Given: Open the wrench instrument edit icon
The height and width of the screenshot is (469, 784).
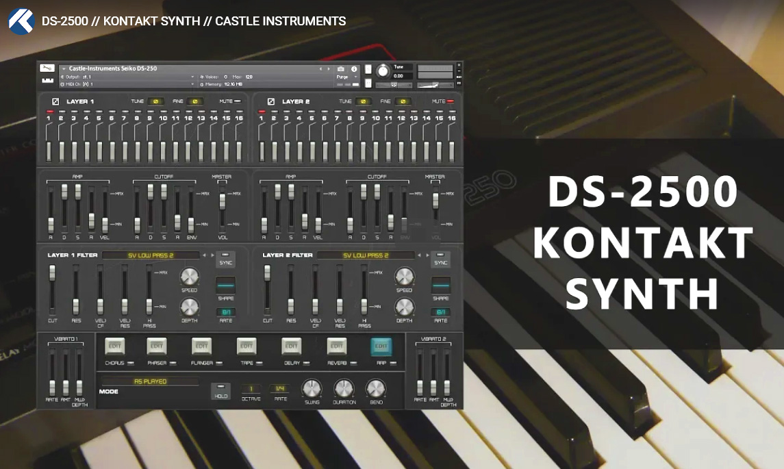Looking at the screenshot, I should click(x=47, y=68).
